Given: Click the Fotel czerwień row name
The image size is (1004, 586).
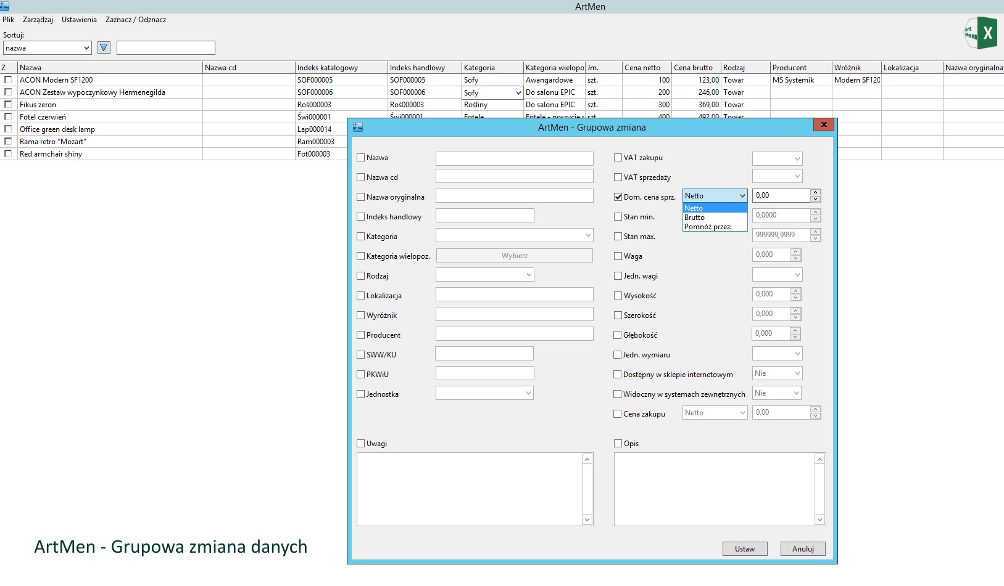Looking at the screenshot, I should (x=43, y=117).
